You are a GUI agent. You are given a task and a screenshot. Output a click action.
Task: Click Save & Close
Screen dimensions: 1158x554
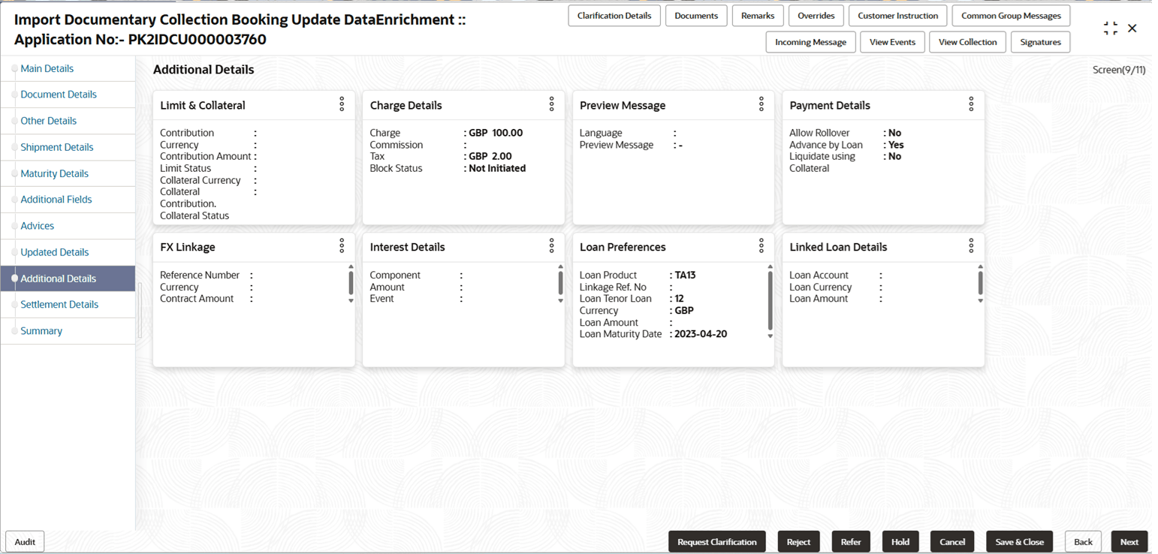click(1020, 542)
